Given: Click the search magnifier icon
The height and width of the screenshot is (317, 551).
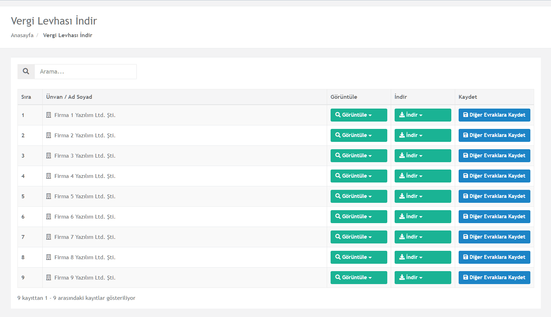Looking at the screenshot, I should click(26, 71).
